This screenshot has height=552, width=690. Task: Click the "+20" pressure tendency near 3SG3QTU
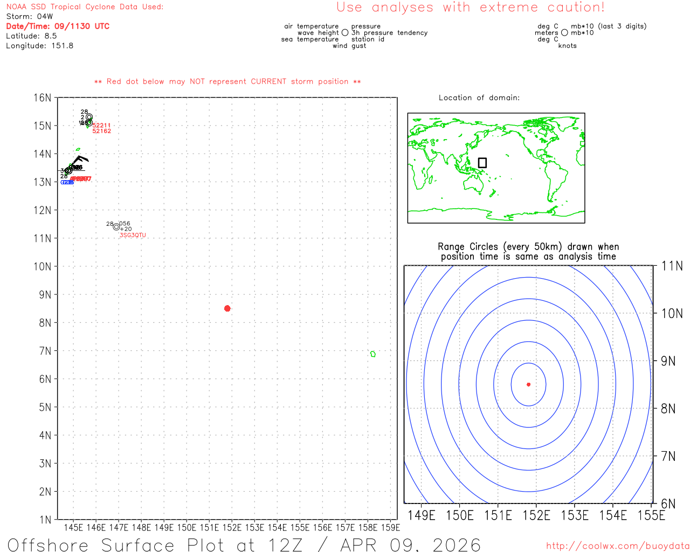click(126, 229)
